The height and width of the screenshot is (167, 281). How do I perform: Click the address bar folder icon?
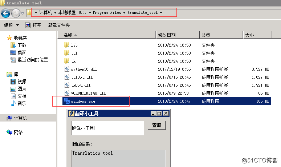(29, 13)
